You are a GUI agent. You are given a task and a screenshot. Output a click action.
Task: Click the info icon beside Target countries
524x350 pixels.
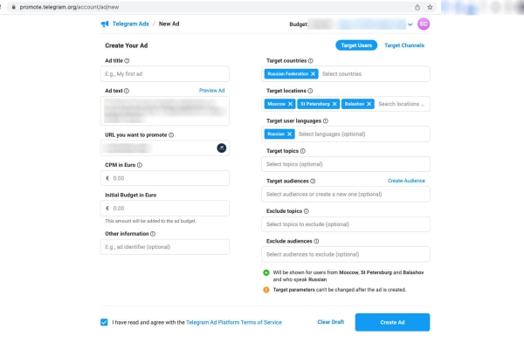[311, 61]
